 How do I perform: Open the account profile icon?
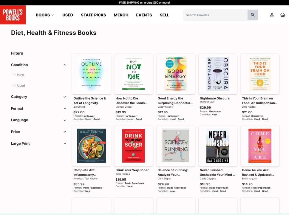pyautogui.click(x=272, y=15)
